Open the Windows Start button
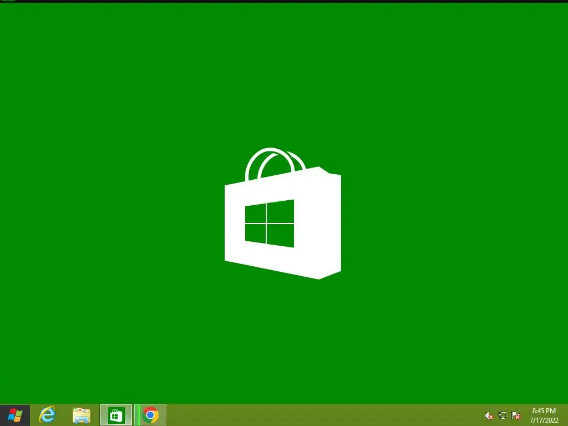 (x=15, y=415)
